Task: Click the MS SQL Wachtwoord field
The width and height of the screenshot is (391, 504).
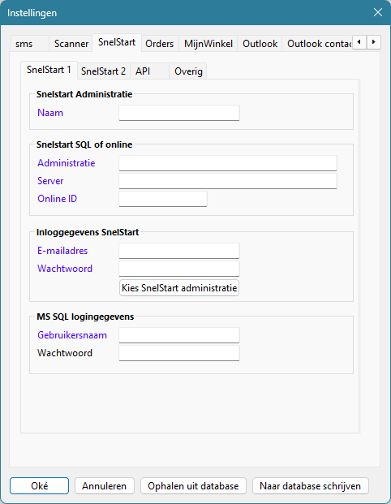Action: point(179,353)
